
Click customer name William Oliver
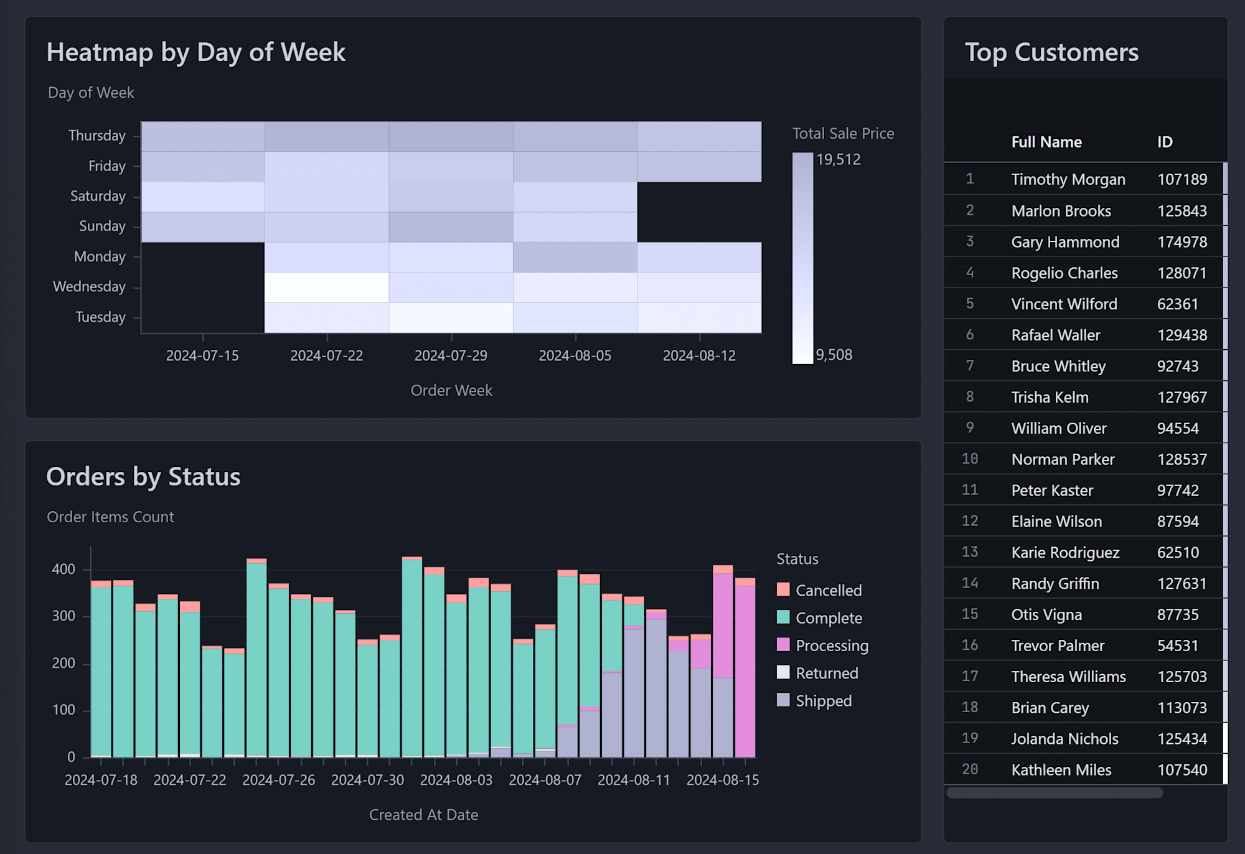click(x=1059, y=428)
